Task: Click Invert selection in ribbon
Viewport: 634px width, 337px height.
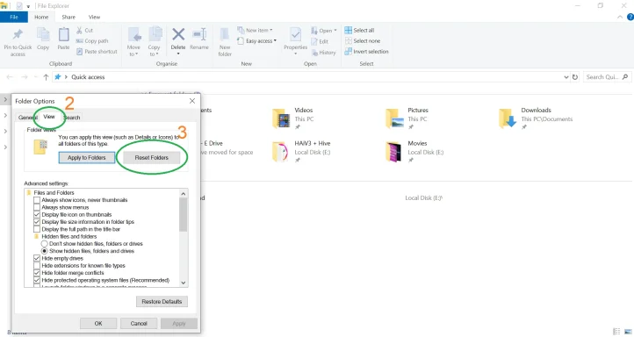Action: point(366,51)
